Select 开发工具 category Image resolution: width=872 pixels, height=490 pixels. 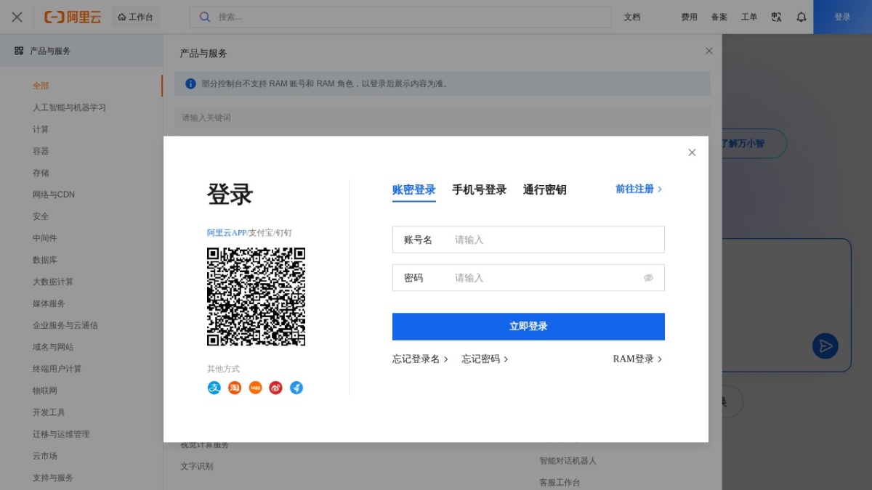[49, 412]
